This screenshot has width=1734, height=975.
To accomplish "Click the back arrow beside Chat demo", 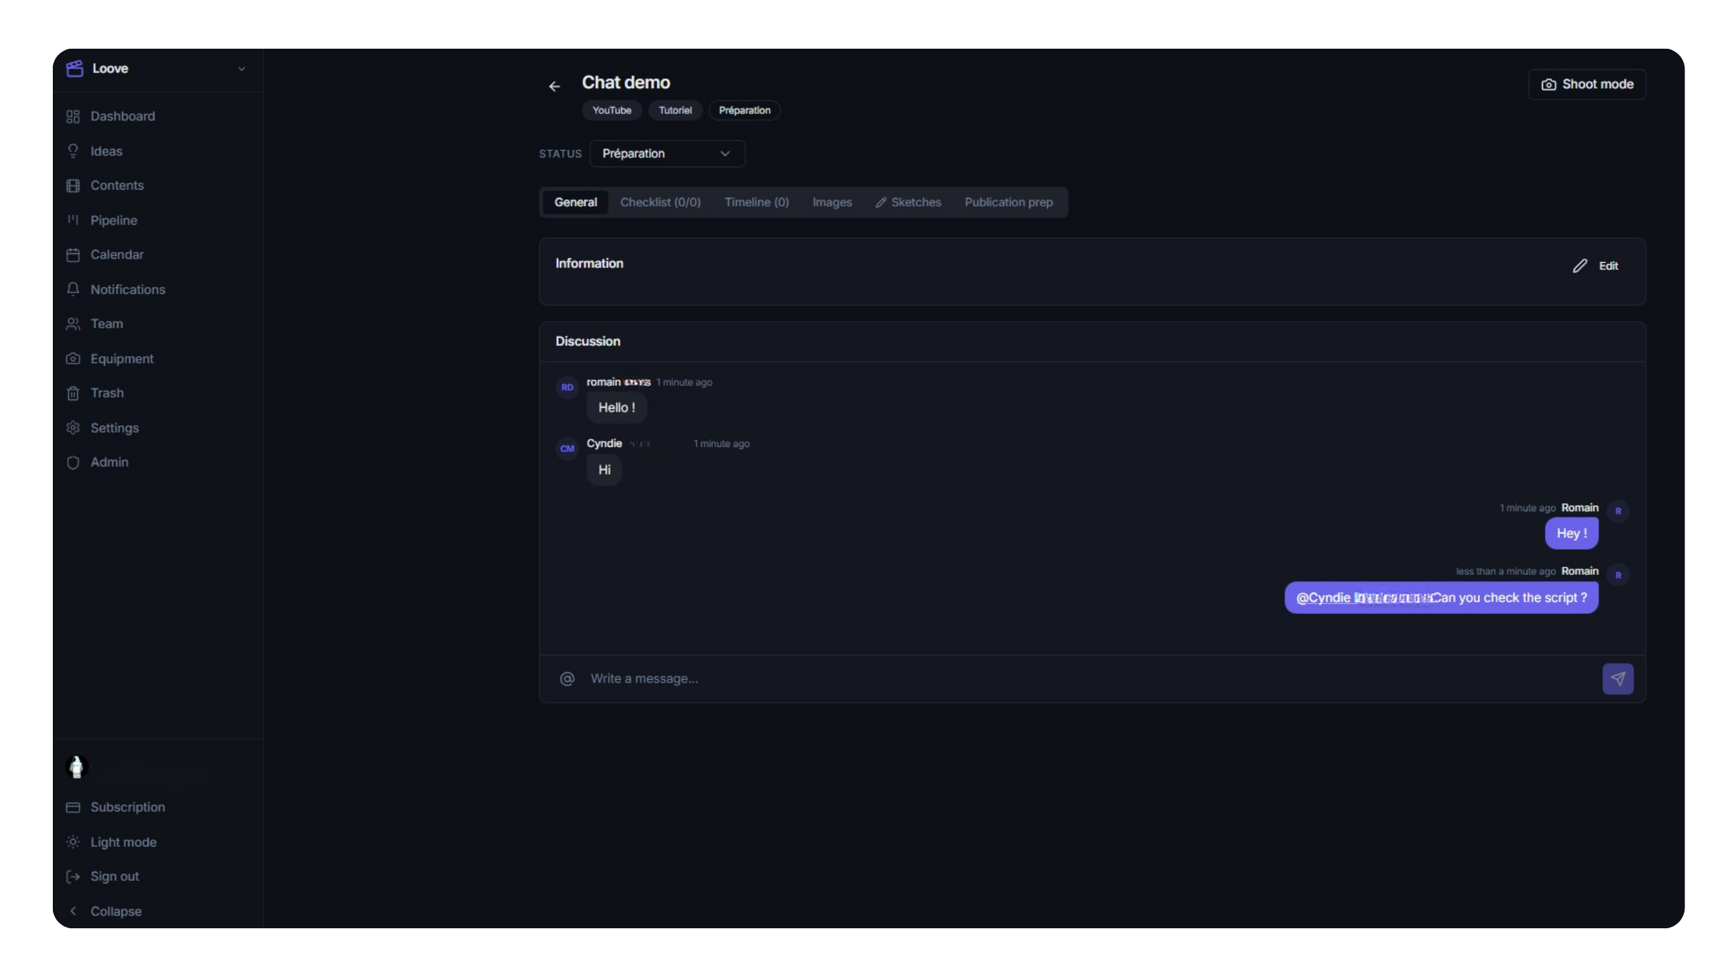I will (554, 87).
